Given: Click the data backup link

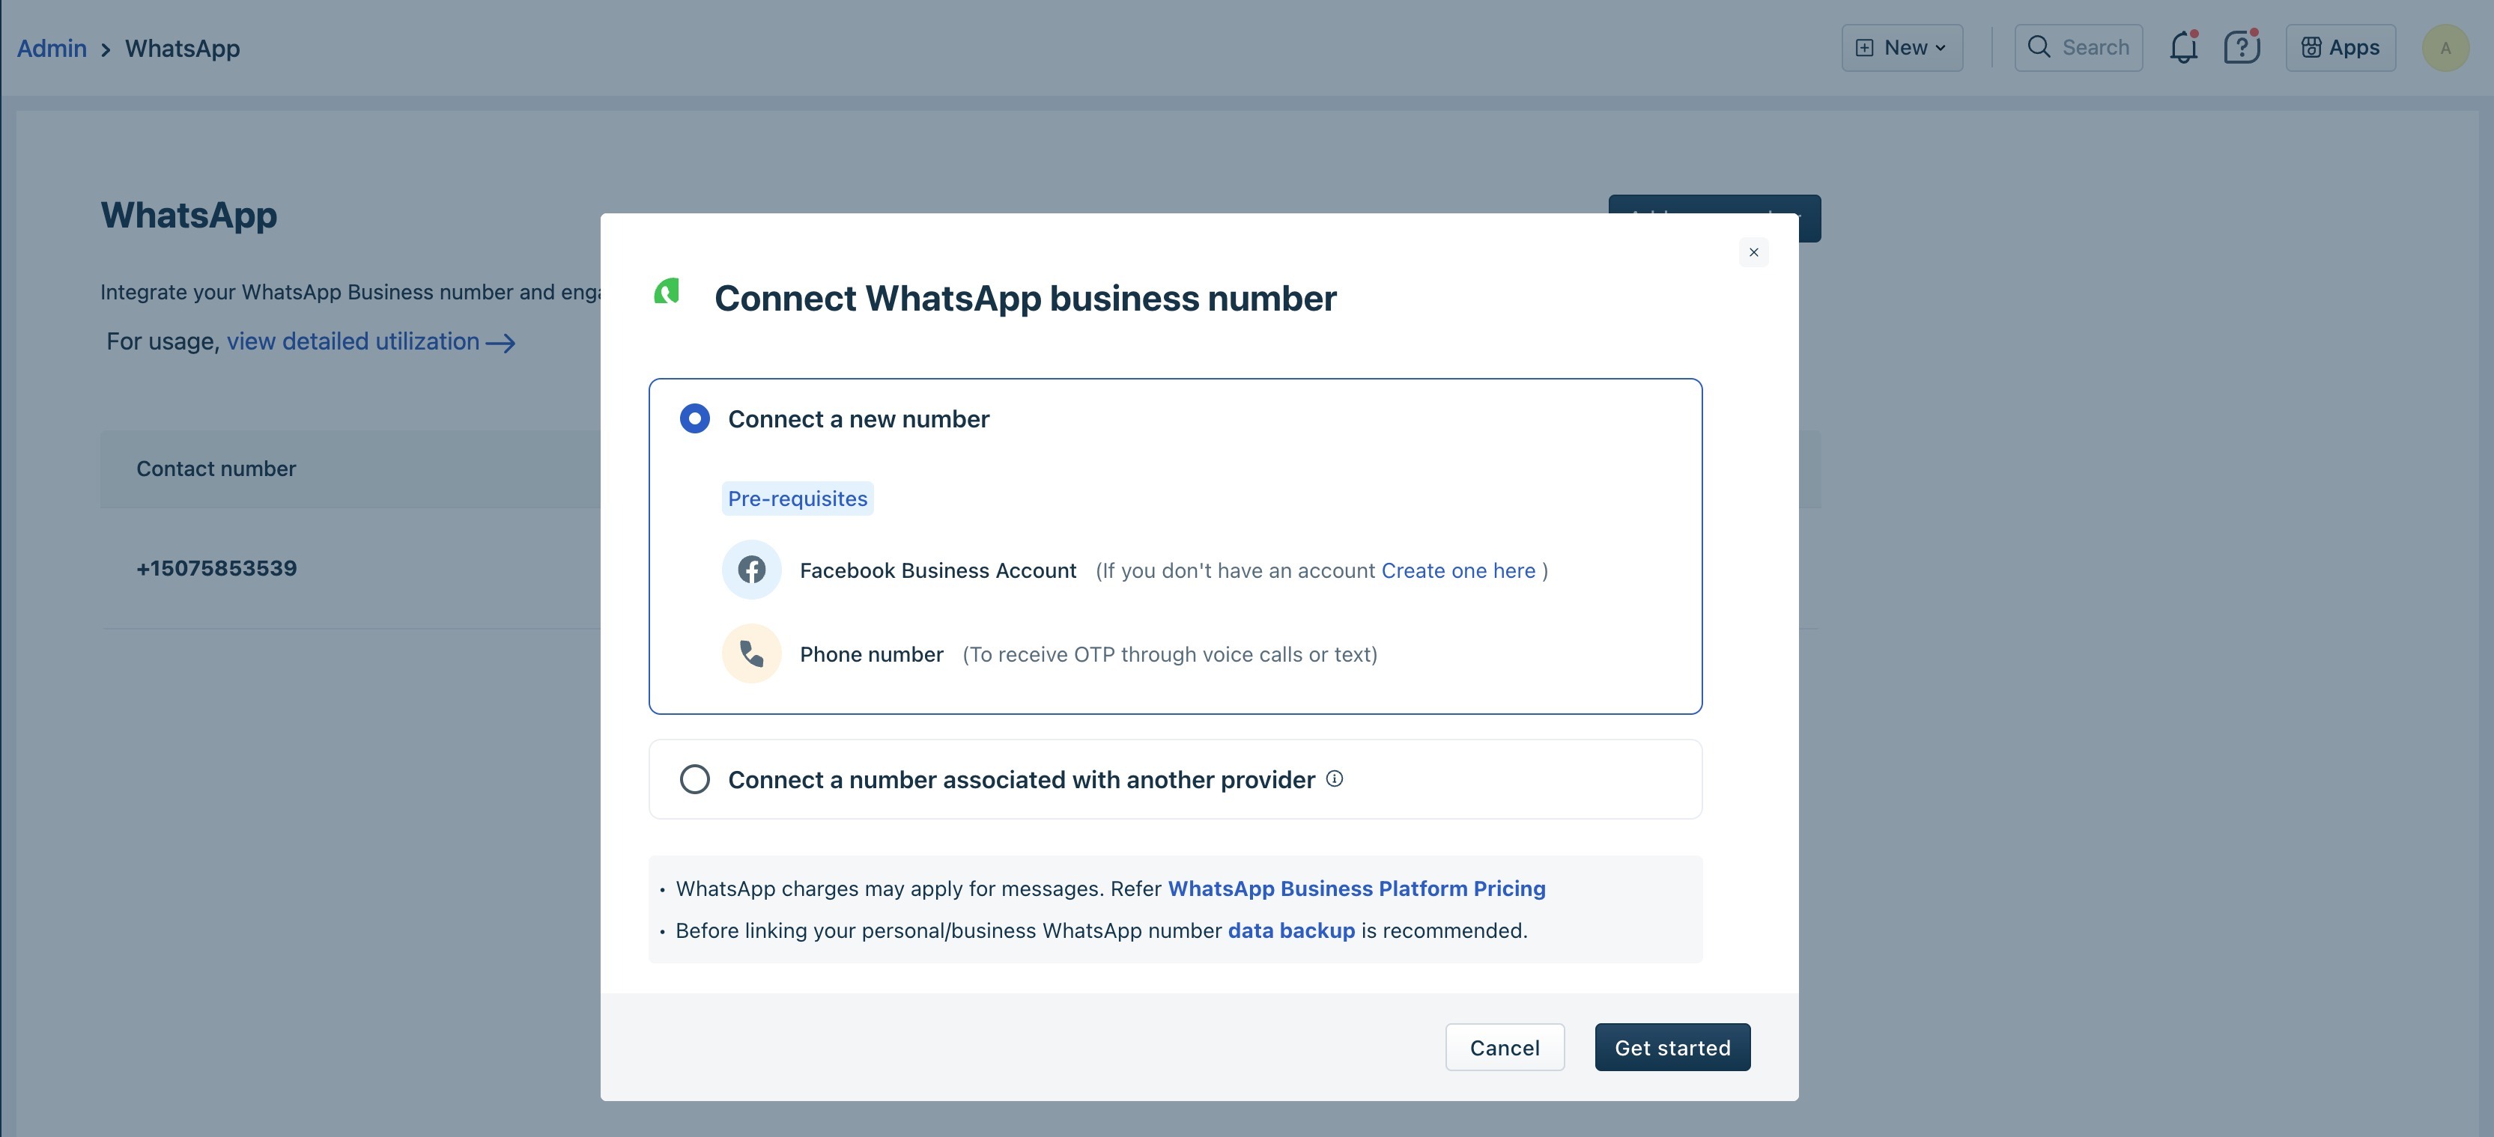Looking at the screenshot, I should [x=1290, y=931].
